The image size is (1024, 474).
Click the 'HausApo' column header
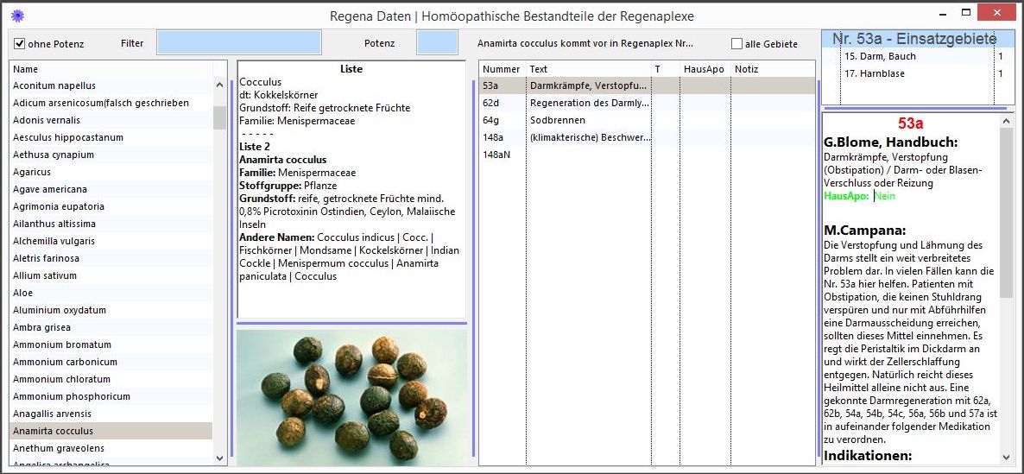(x=704, y=69)
